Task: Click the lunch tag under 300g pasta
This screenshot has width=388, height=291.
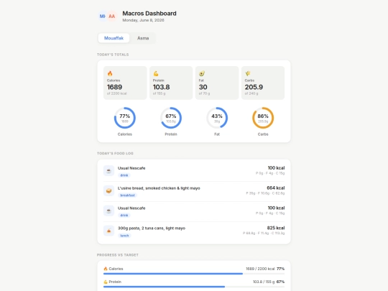Action: [x=124, y=236]
